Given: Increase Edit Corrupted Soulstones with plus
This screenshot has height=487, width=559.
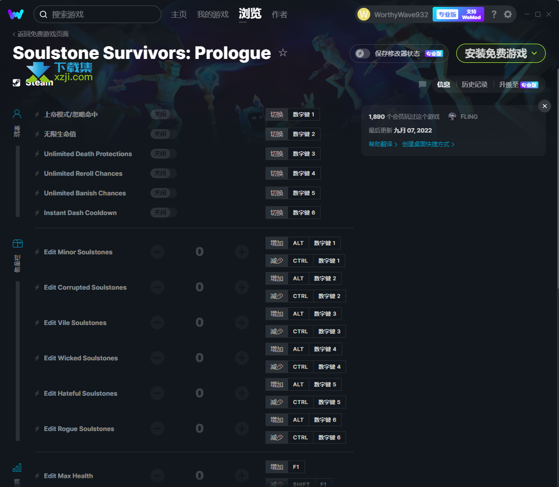Looking at the screenshot, I should click(x=242, y=287).
